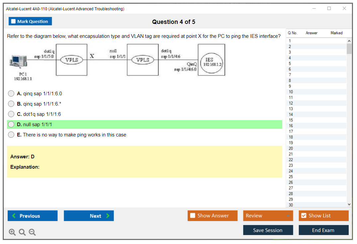357x244 pixels.
Task: Enable the Show Answer checkbox
Action: (x=193, y=216)
